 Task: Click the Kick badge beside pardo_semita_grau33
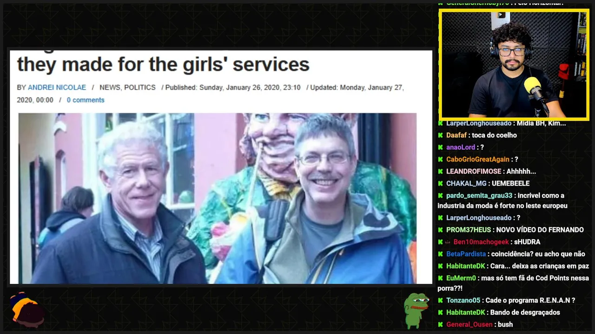(x=440, y=196)
